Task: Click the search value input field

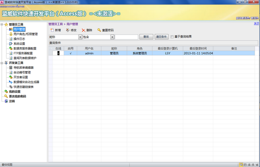Action: coord(127,37)
